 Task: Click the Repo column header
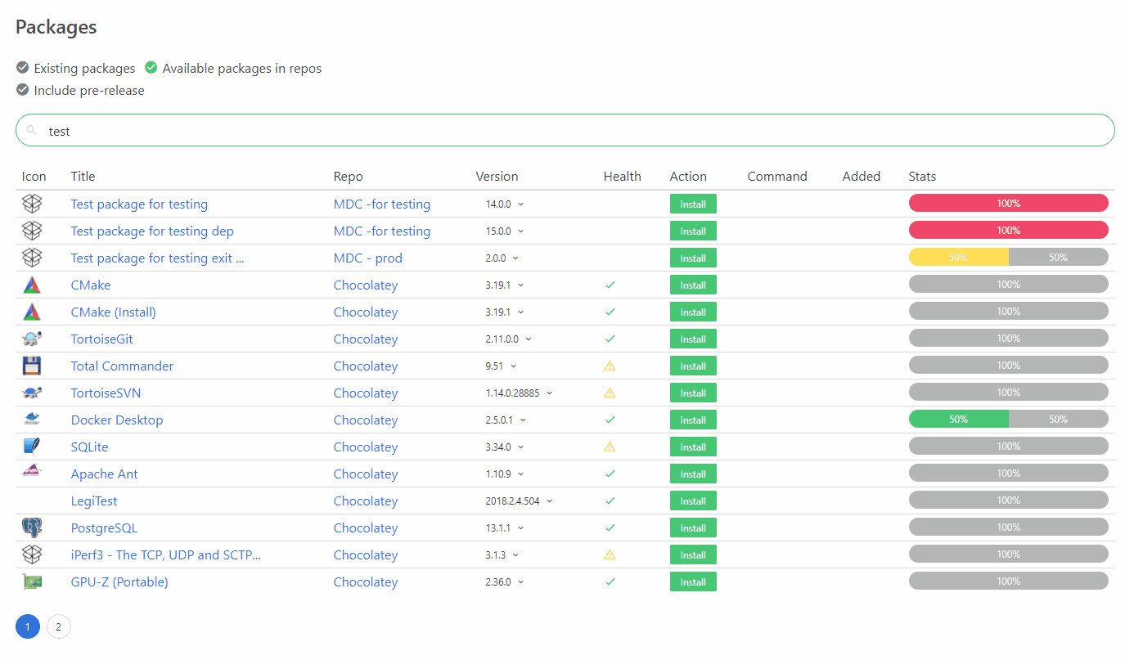349,176
